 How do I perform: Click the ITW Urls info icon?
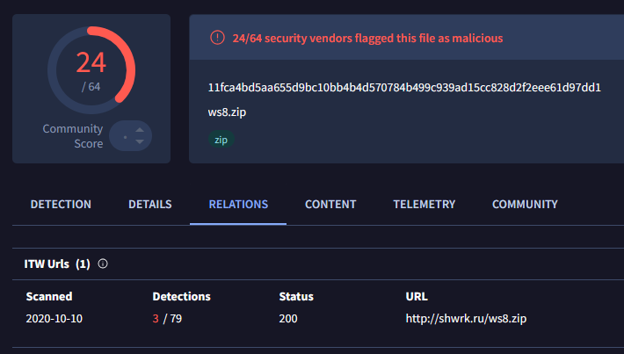103,264
